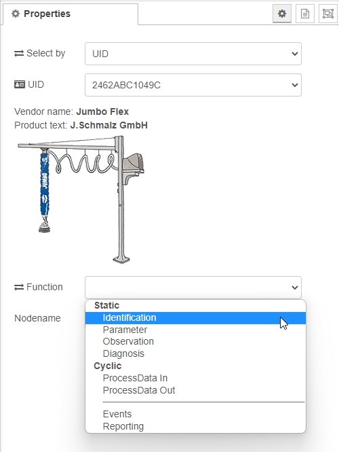339x452 pixels.
Task: Open the UID dropdown
Action: click(x=193, y=85)
